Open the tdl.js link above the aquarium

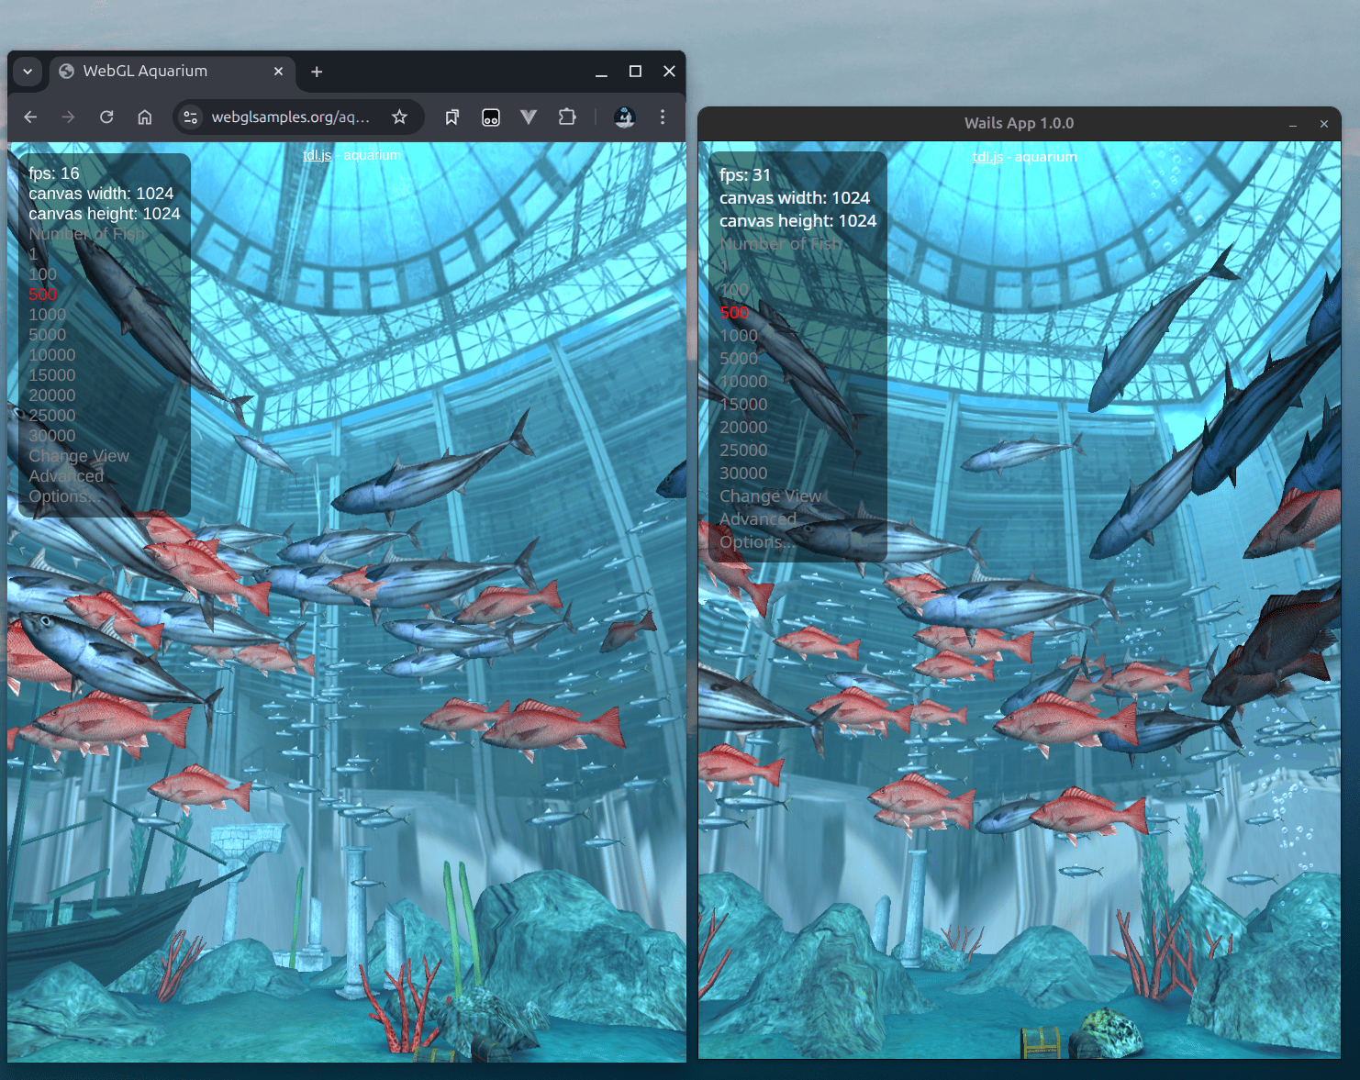(x=318, y=154)
